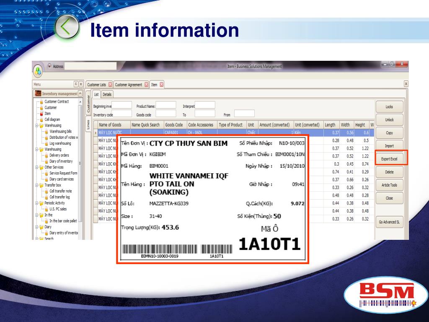
Task: Switch to the Customer Agreement tab
Action: pos(128,85)
